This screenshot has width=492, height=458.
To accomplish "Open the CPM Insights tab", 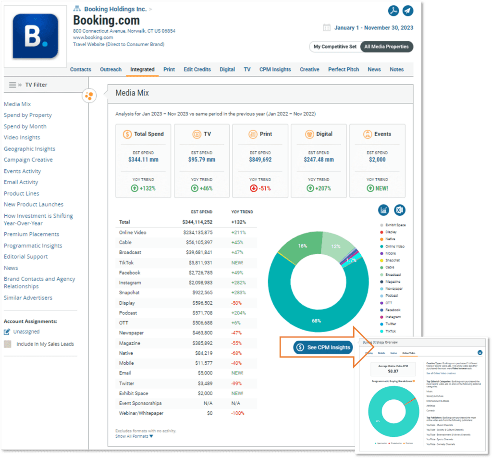I will point(275,69).
